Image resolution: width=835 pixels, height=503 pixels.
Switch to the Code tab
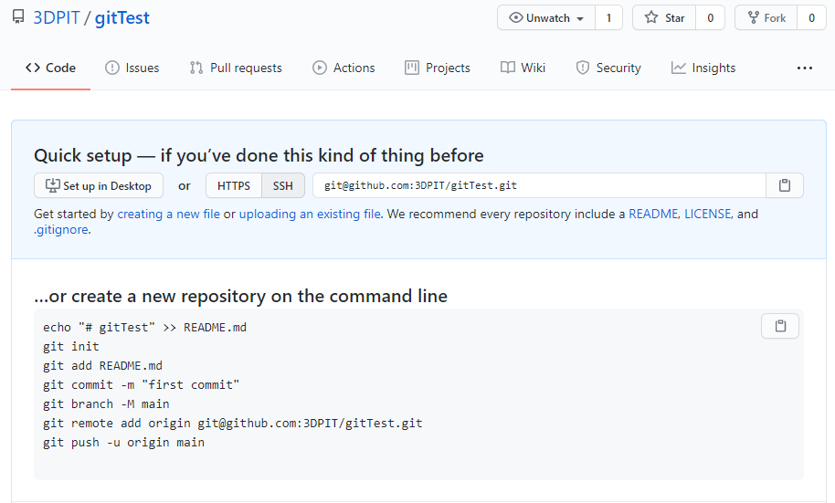(x=50, y=68)
